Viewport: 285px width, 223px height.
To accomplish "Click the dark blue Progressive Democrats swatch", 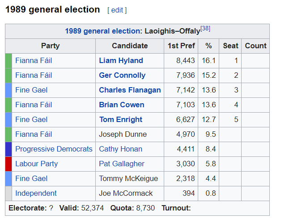I will (9, 149).
